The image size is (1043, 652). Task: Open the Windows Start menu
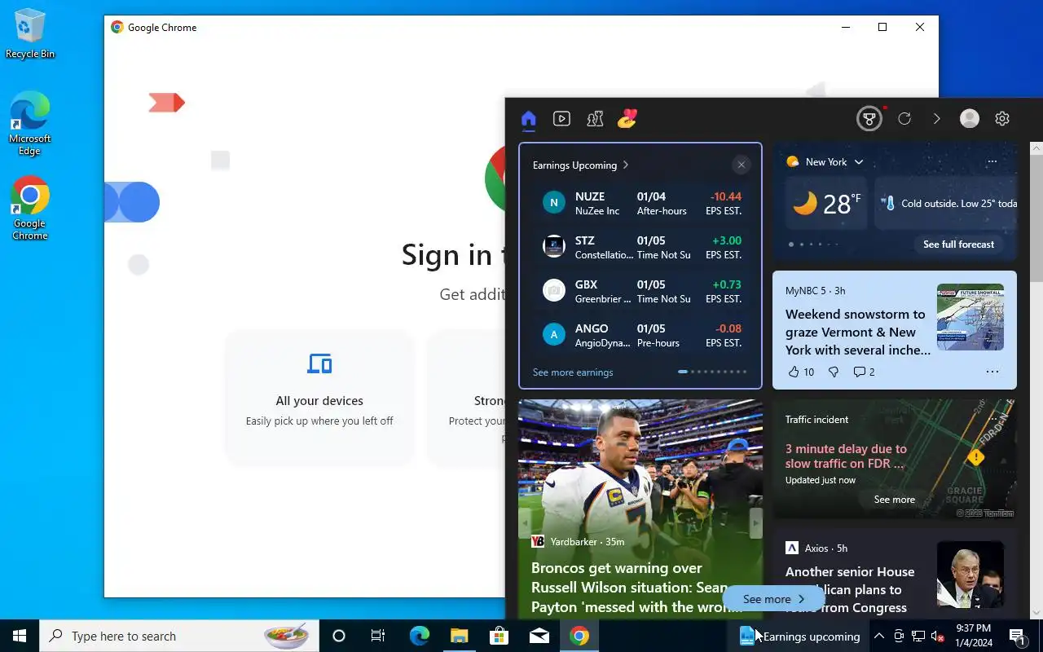[x=20, y=636]
